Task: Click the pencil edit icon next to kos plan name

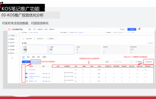Action: click(x=36, y=74)
